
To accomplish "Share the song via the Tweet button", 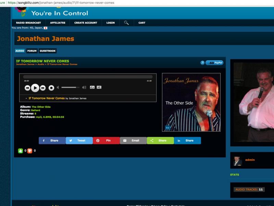I will [x=79, y=141].
